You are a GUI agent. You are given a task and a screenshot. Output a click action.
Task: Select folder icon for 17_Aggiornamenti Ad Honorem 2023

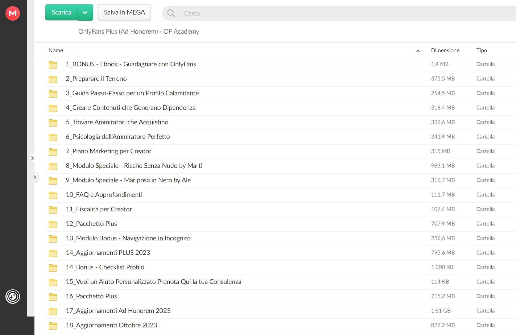coord(53,311)
